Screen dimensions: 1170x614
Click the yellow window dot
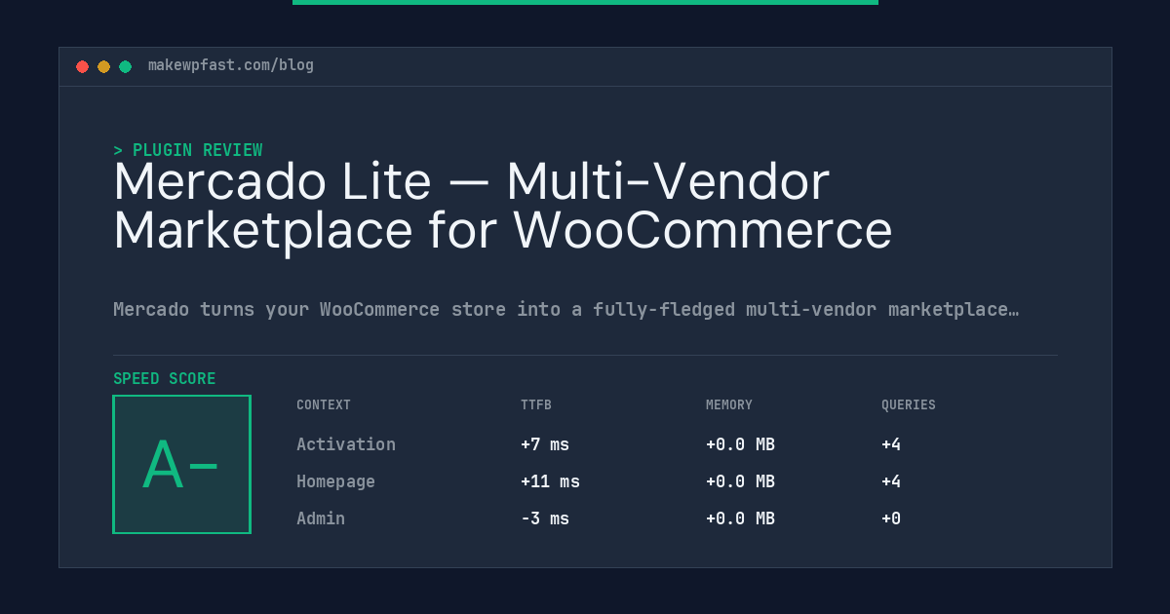pos(104,66)
